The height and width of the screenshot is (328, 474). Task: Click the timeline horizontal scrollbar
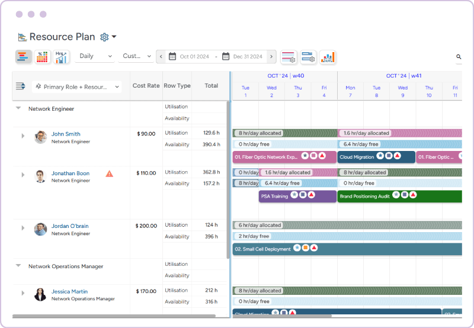click(282, 316)
